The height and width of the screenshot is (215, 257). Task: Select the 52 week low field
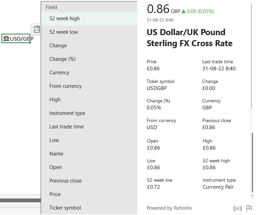pos(63,32)
